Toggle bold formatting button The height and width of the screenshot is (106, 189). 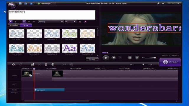(11, 21)
